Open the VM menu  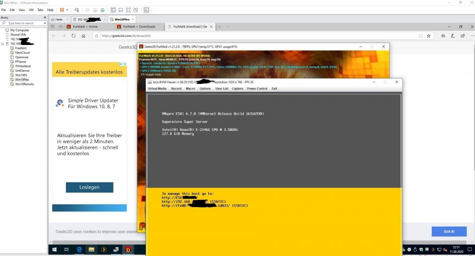(x=31, y=10)
